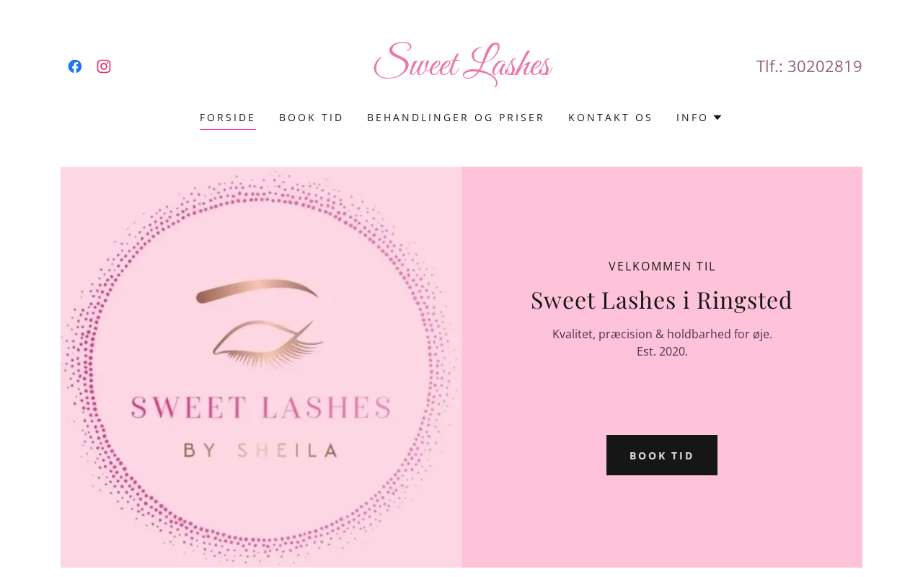Expand the INFO menu label
This screenshot has height=577, width=923.
pyautogui.click(x=692, y=118)
